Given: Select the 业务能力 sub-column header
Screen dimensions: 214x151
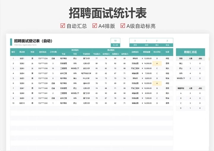Looking at the screenshot, I should tap(125, 54).
